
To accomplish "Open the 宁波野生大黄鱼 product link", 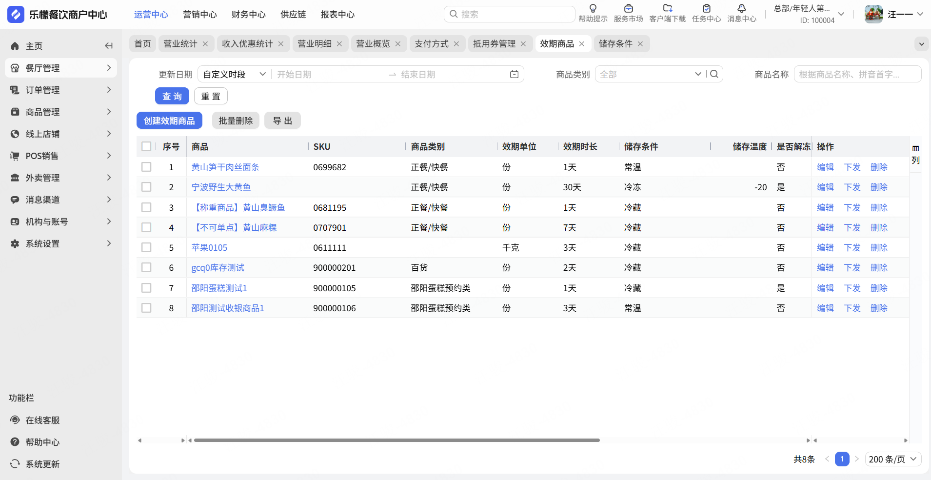I will (221, 187).
